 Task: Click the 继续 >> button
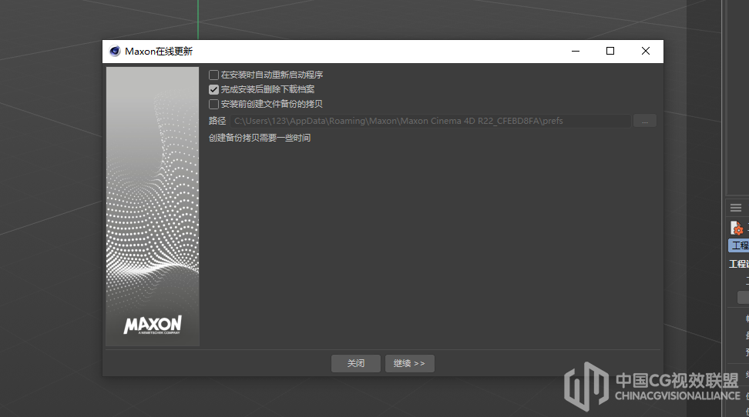[x=409, y=364]
